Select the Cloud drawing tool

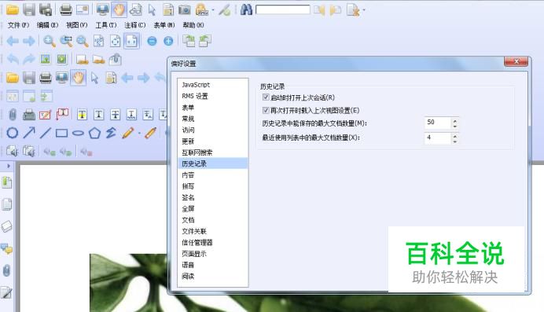click(x=13, y=133)
